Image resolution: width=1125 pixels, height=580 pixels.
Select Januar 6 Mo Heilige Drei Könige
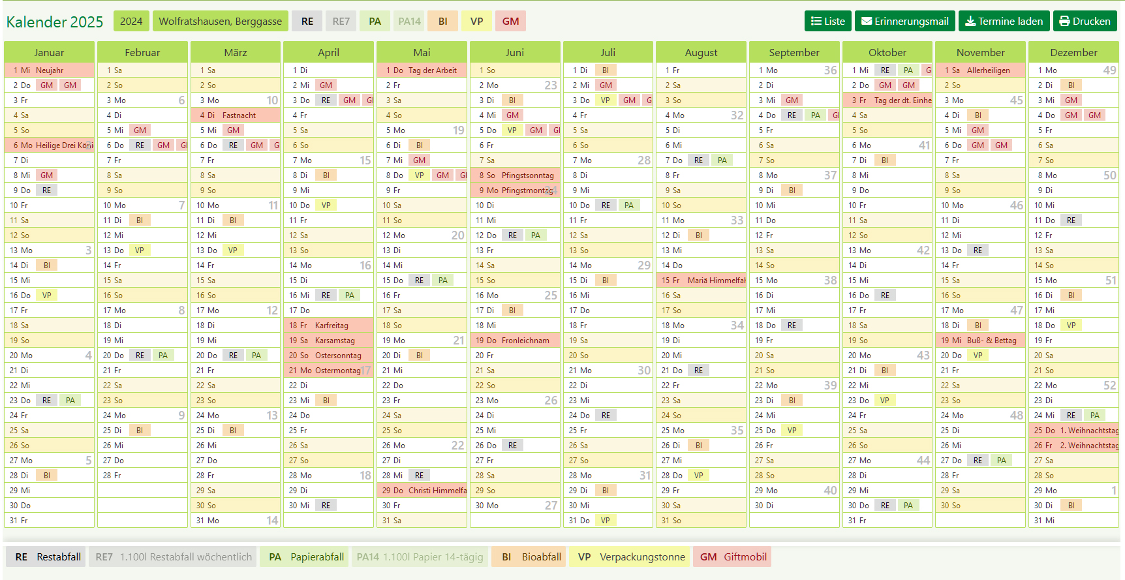click(49, 145)
